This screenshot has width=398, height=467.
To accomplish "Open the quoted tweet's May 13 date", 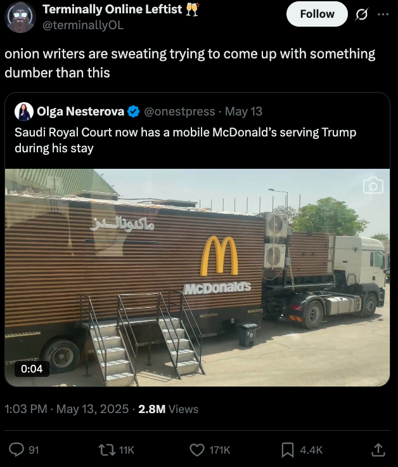I will [243, 112].
